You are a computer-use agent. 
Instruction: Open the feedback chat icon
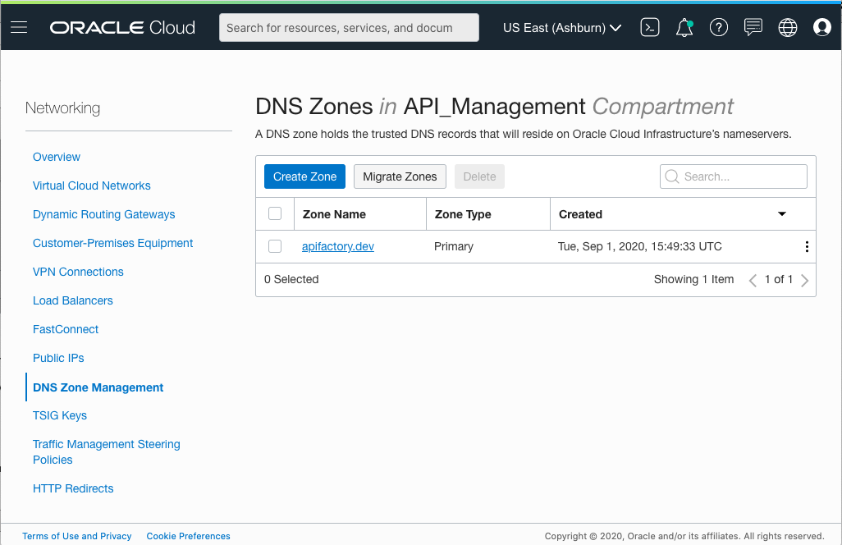tap(753, 27)
